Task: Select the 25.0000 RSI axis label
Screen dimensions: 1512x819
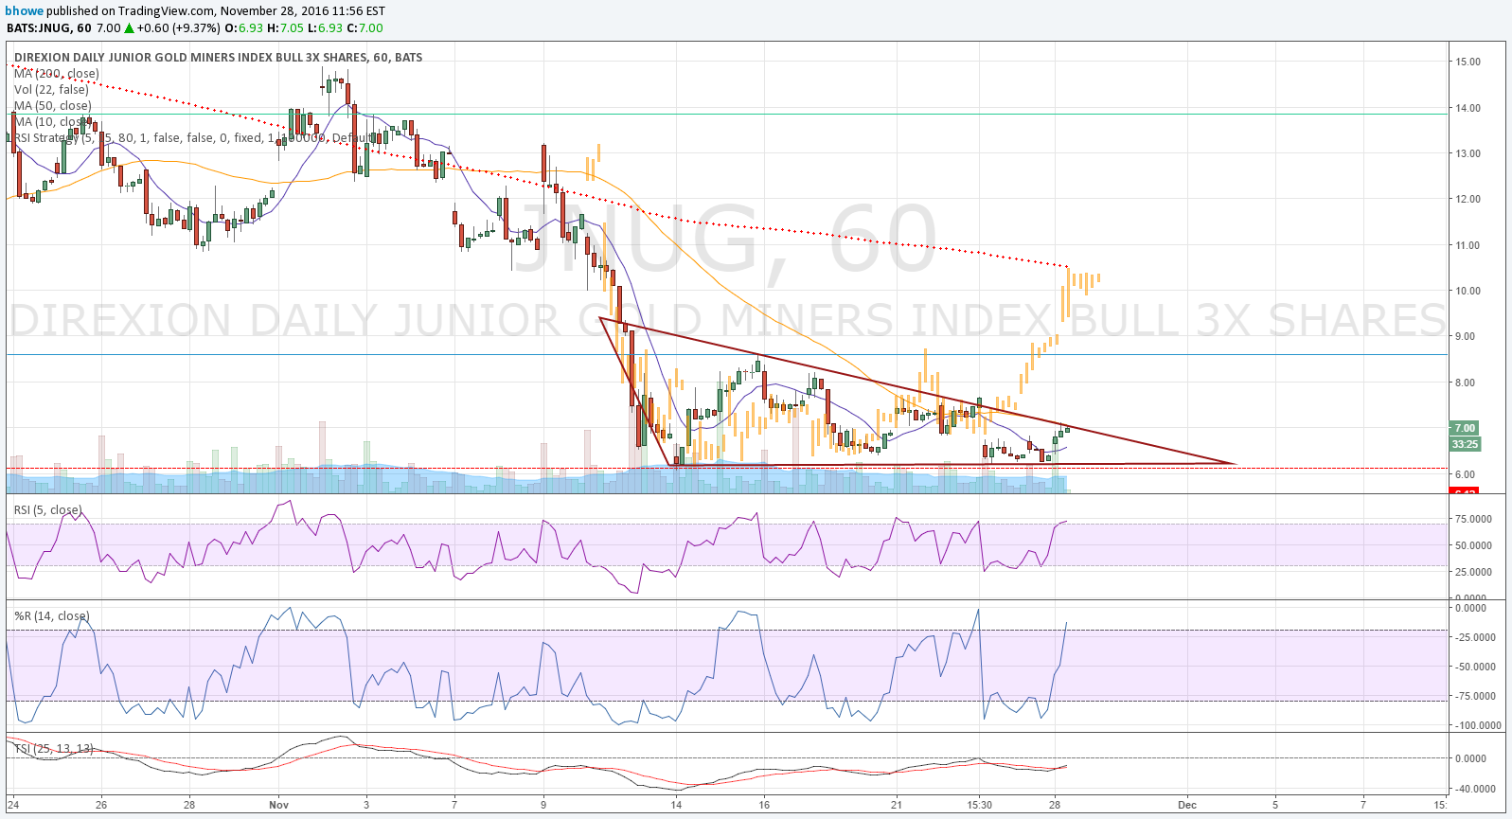Action: (x=1474, y=572)
